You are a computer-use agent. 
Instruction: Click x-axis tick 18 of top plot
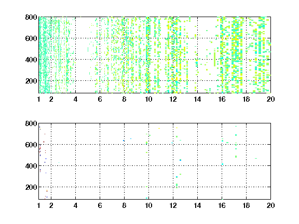click(x=246, y=99)
